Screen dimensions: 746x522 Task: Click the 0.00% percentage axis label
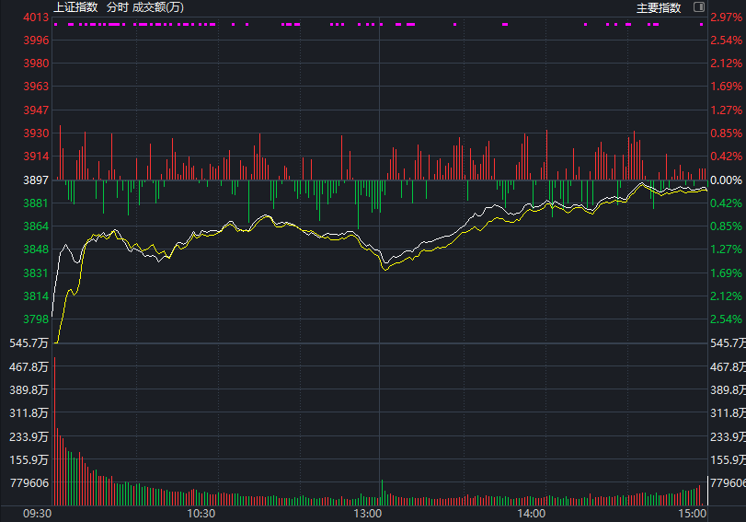coord(726,180)
